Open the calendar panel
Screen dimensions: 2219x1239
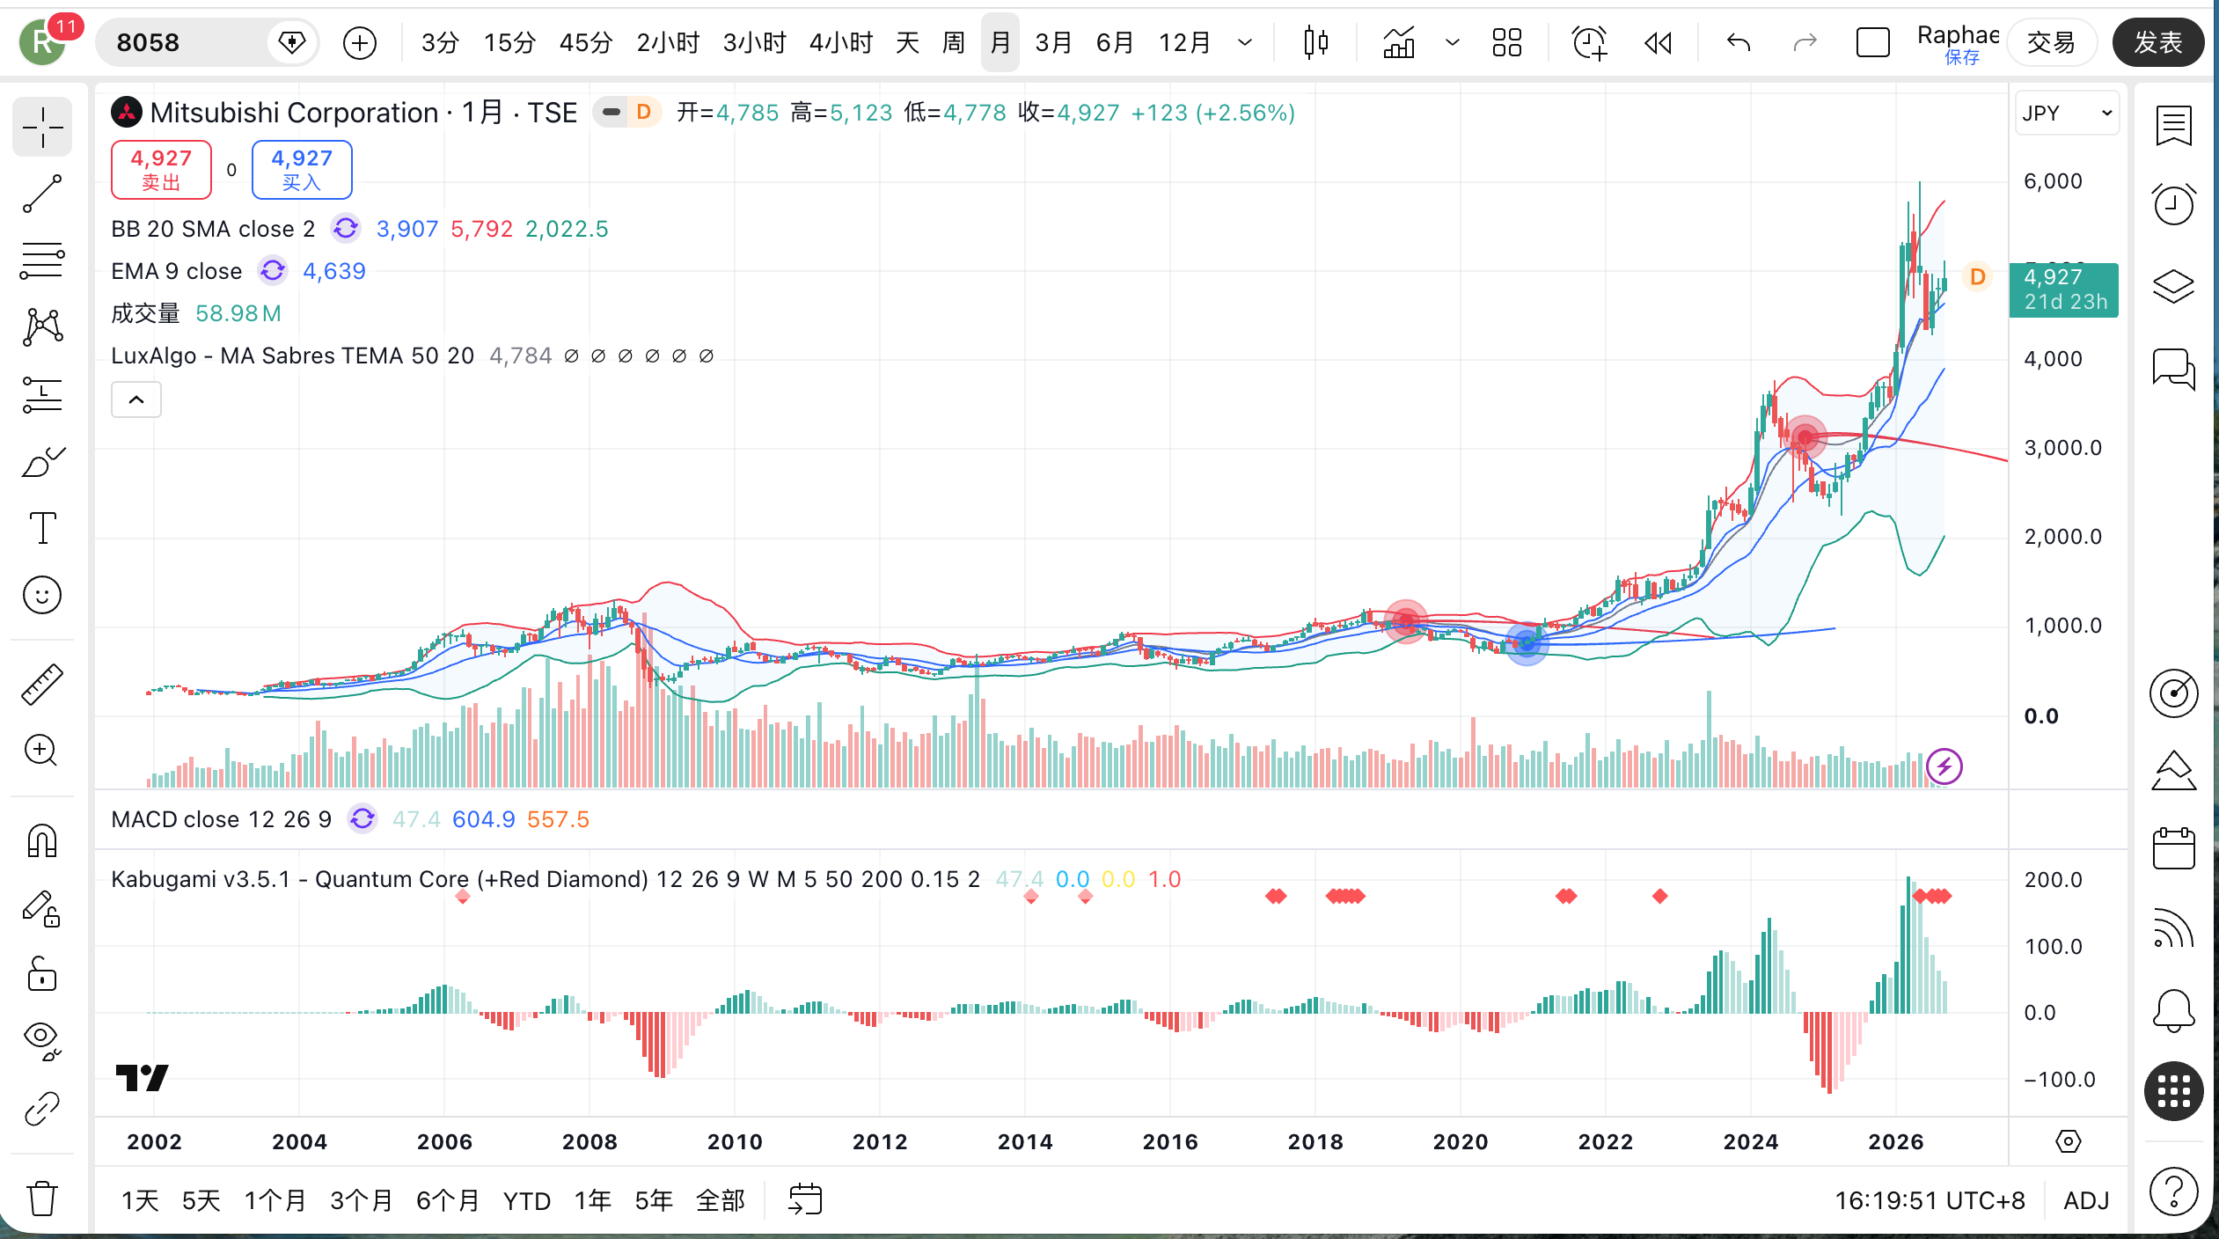tap(2173, 848)
